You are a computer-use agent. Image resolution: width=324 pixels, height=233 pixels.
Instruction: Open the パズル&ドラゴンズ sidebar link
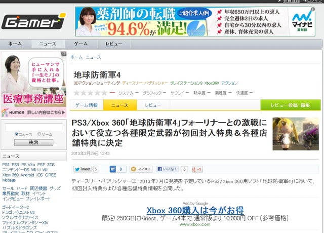(19, 227)
